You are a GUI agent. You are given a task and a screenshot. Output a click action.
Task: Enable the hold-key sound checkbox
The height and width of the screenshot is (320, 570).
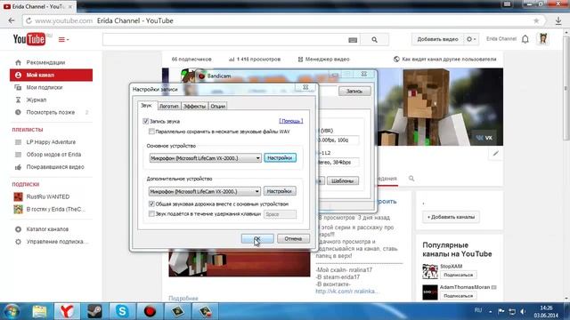pos(151,214)
